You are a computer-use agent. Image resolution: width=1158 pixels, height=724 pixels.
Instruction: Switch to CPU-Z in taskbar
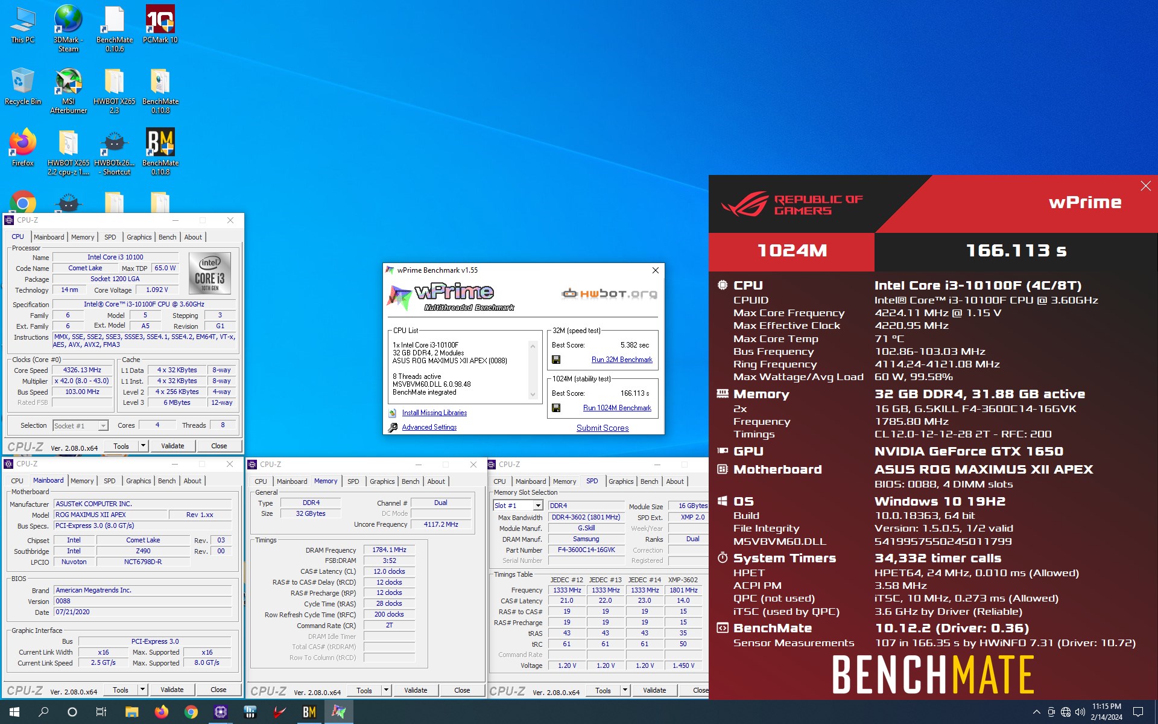(x=220, y=712)
